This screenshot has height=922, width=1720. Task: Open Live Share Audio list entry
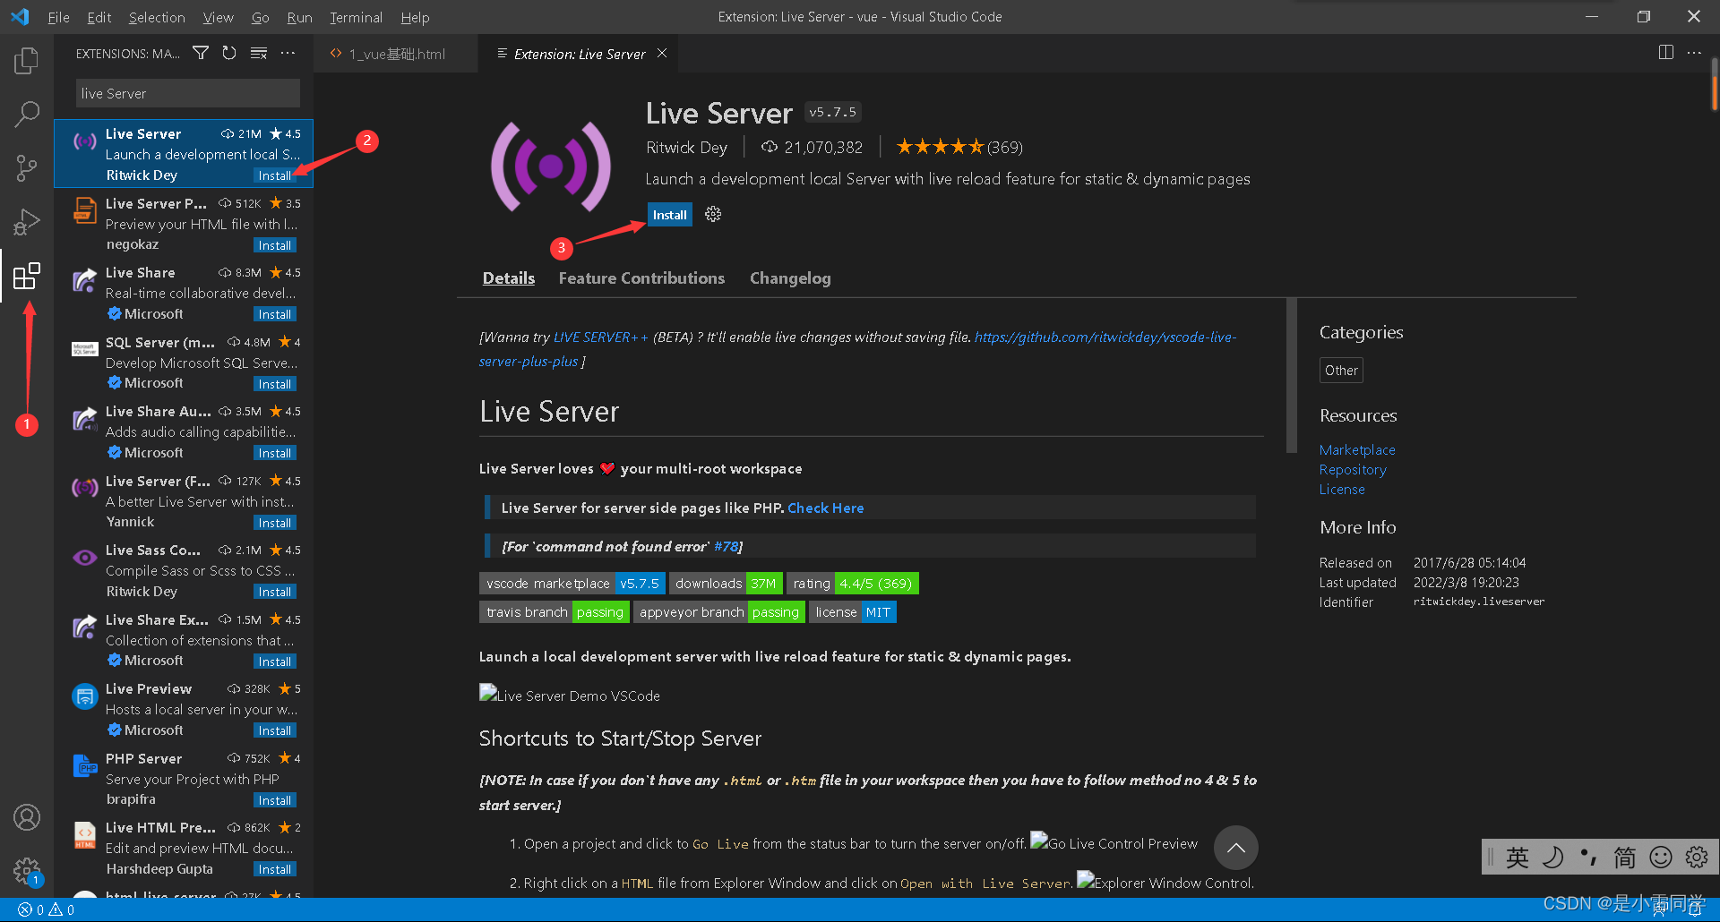tap(184, 431)
